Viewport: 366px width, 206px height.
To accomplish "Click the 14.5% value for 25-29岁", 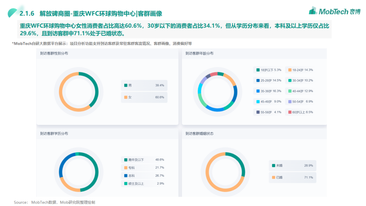I will tap(277, 81).
